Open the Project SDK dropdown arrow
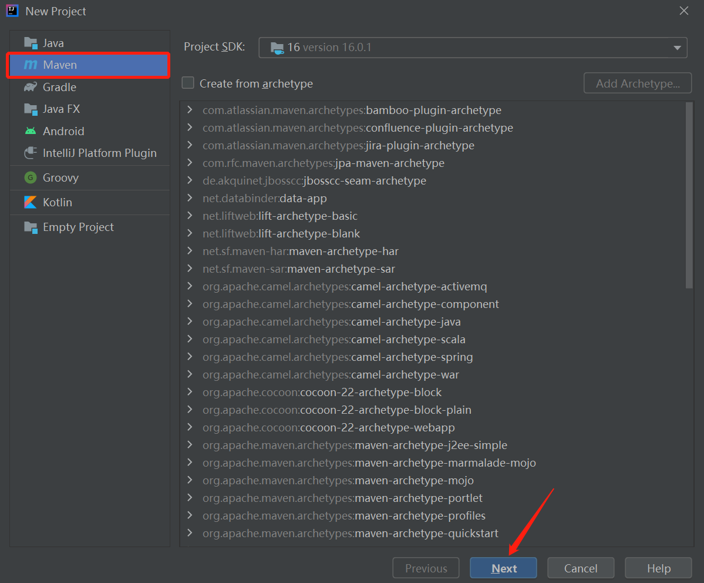Screen dimensions: 704x583 pos(677,48)
